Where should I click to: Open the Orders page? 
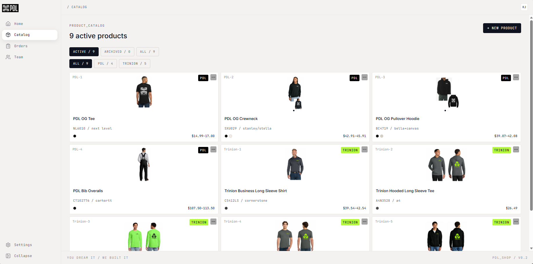[30, 46]
